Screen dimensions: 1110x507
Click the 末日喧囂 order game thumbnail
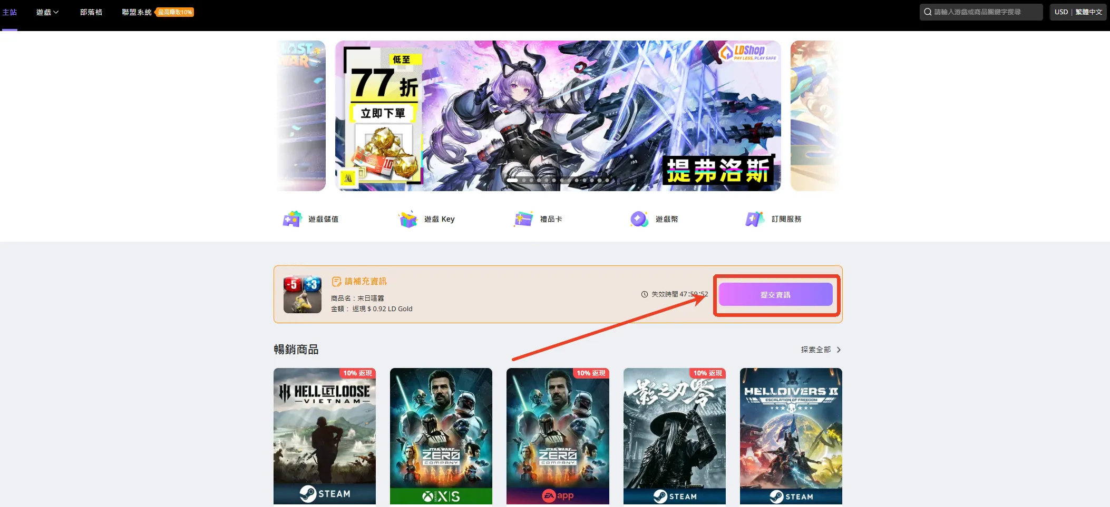click(303, 294)
